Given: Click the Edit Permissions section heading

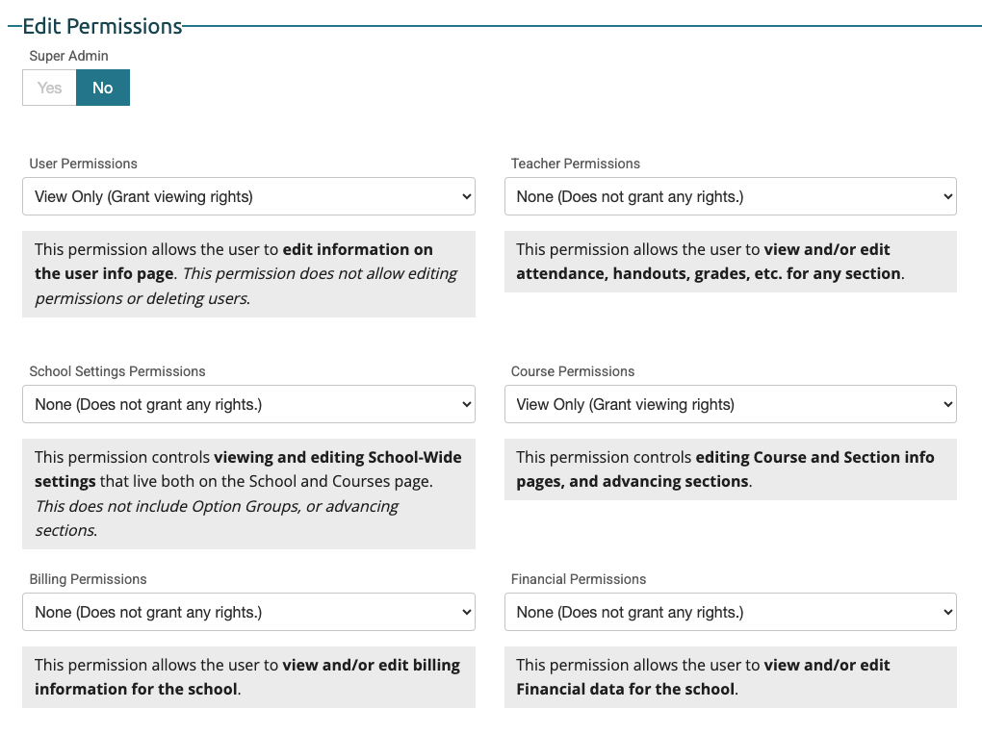Looking at the screenshot, I should 101,26.
